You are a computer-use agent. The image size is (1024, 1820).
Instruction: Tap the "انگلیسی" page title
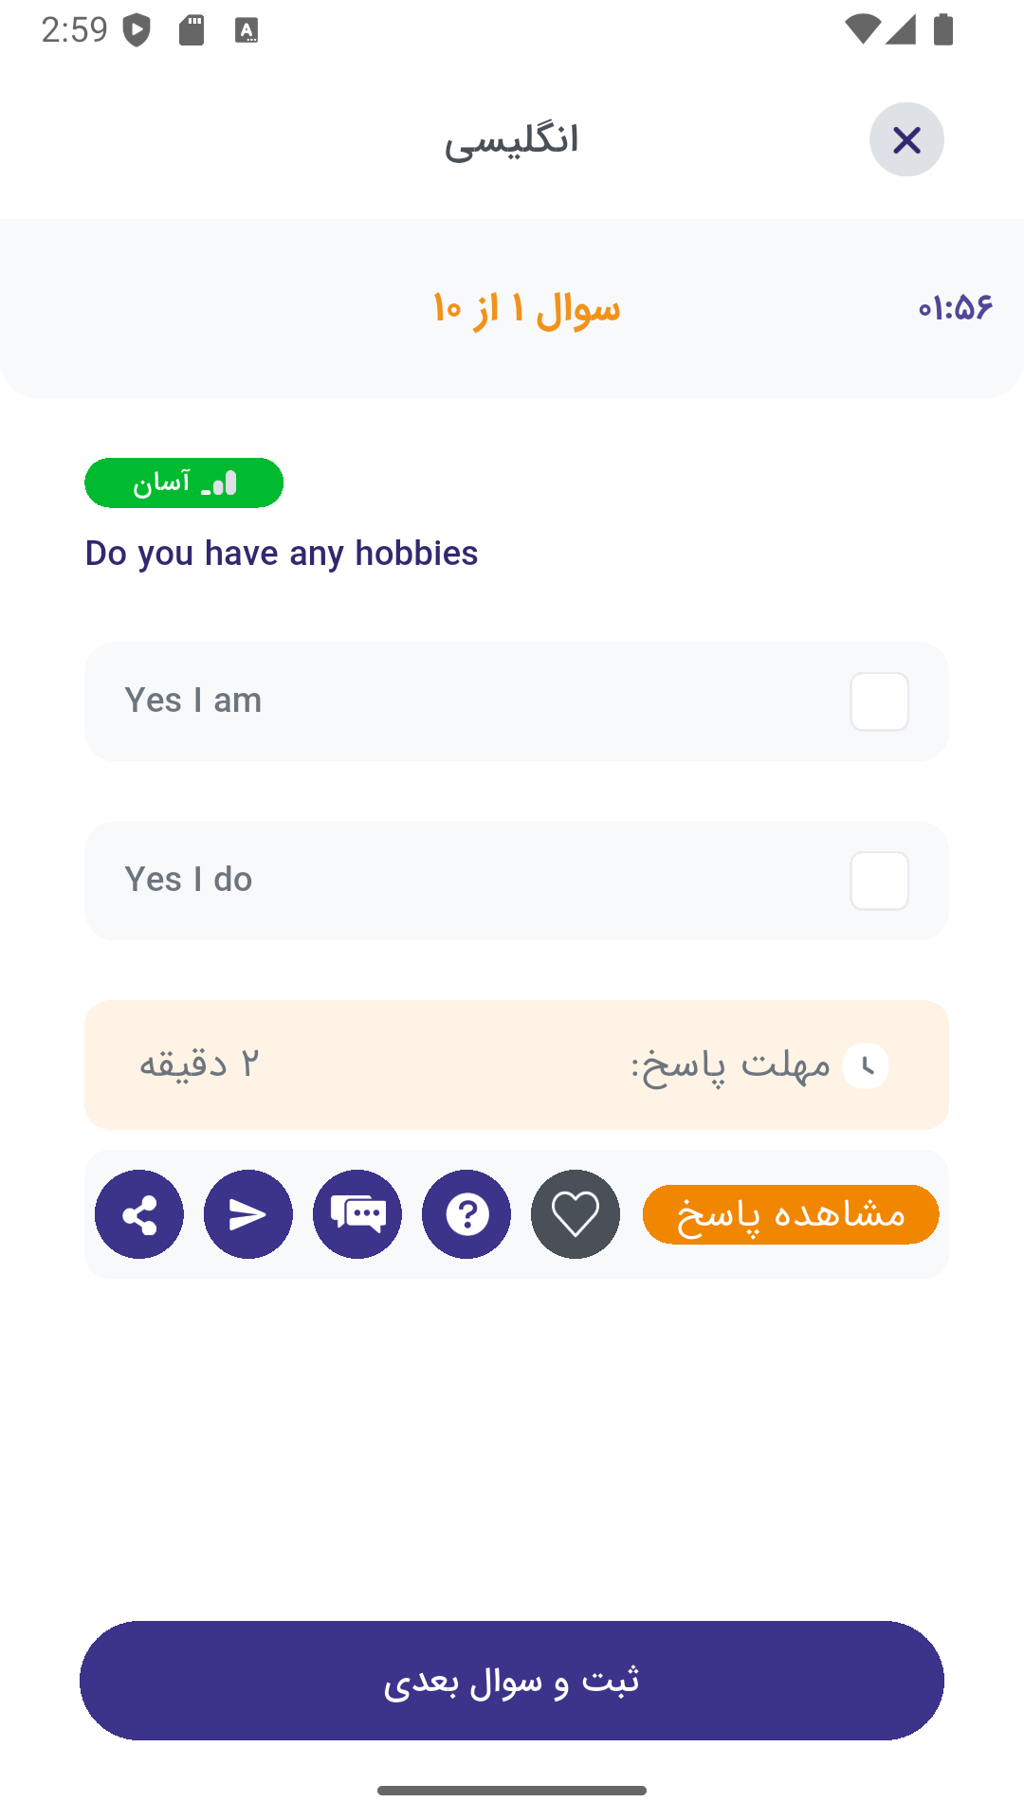pos(511,140)
